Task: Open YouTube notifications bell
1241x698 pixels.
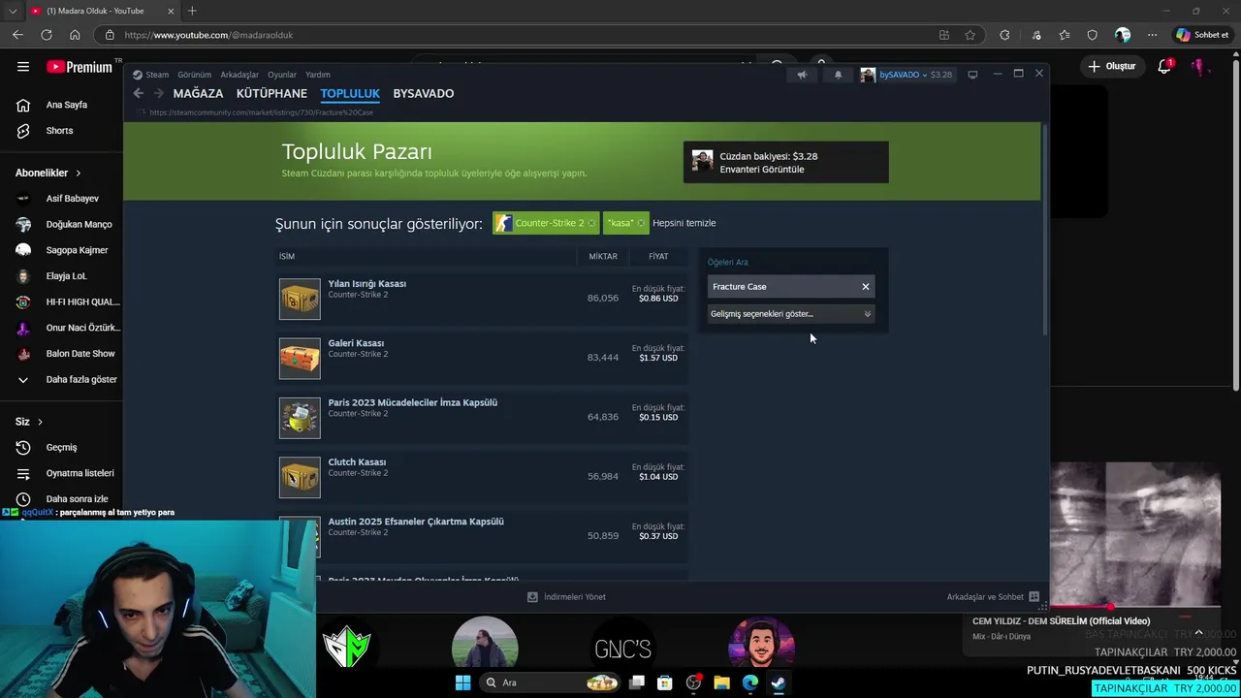Action: point(1165,67)
